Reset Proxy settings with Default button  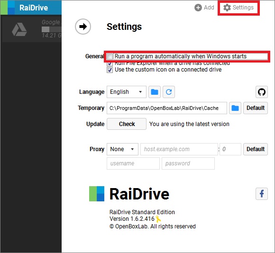point(256,149)
